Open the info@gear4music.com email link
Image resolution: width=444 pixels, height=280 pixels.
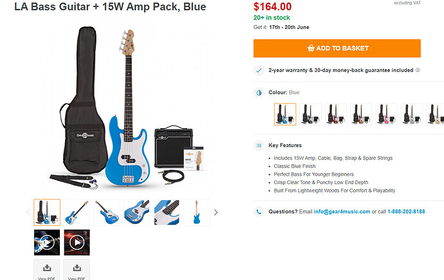[x=342, y=212]
